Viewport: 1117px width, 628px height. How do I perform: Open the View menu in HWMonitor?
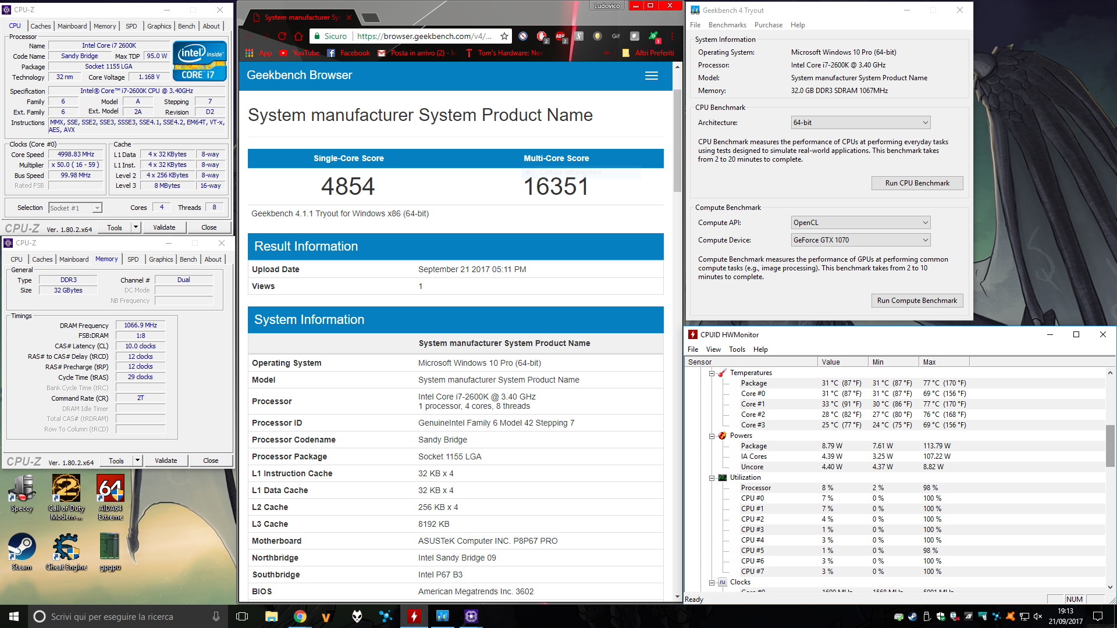[x=713, y=349]
